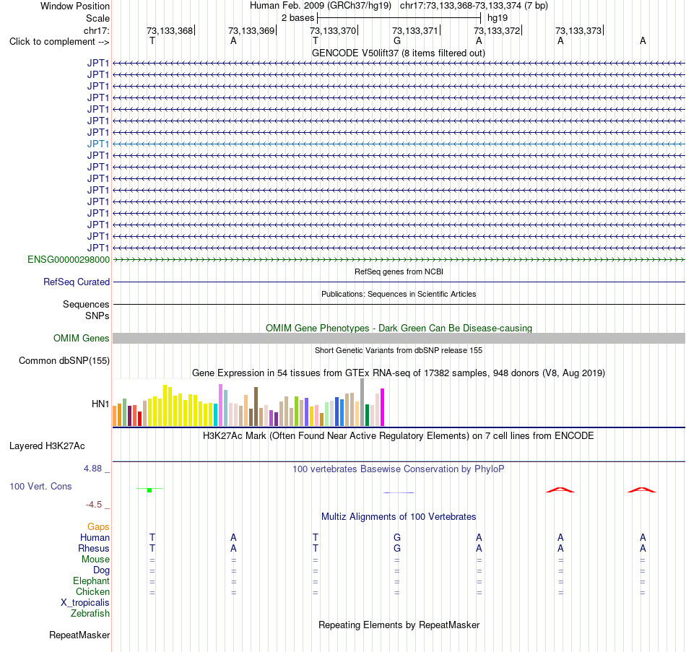Click the Zebrafish alignment row label
The width and height of the screenshot is (686, 652).
[x=90, y=614]
